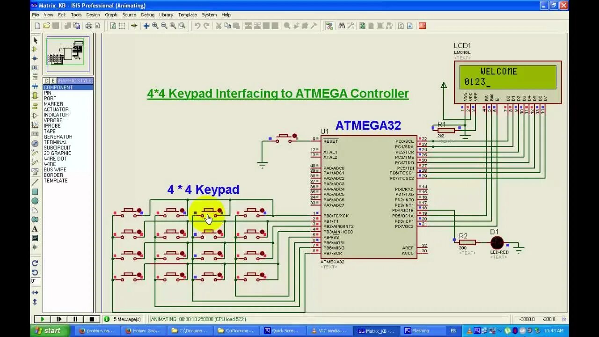Toggle the grid display button
This screenshot has width=599, height=337.
(x=122, y=26)
